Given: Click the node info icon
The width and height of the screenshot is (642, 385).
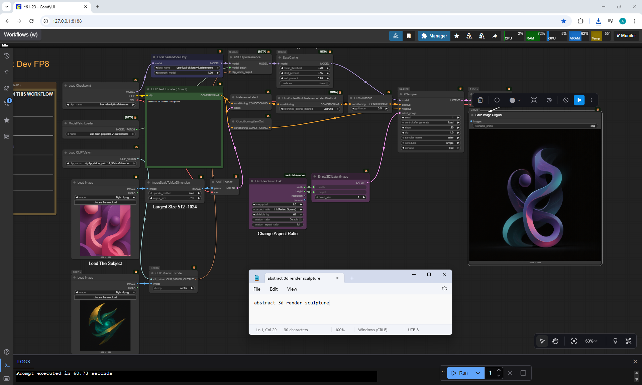Looking at the screenshot, I should (497, 100).
